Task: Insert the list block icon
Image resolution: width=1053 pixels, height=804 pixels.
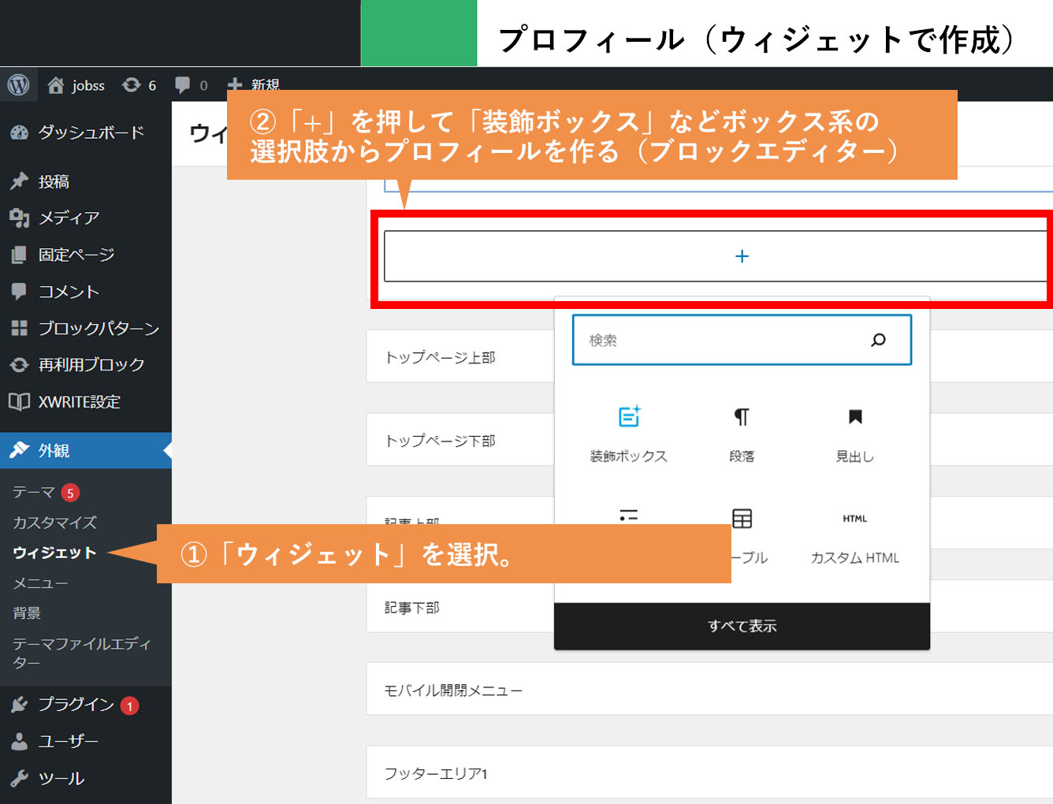Action: tap(628, 516)
